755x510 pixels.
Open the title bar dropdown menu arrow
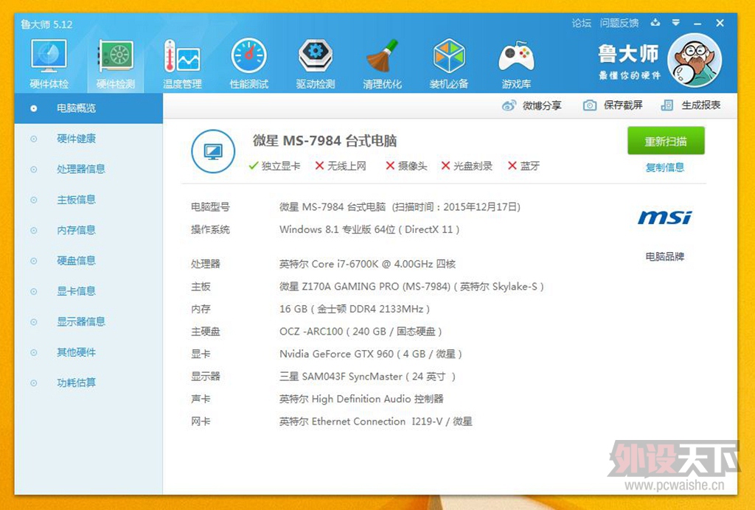(x=676, y=23)
